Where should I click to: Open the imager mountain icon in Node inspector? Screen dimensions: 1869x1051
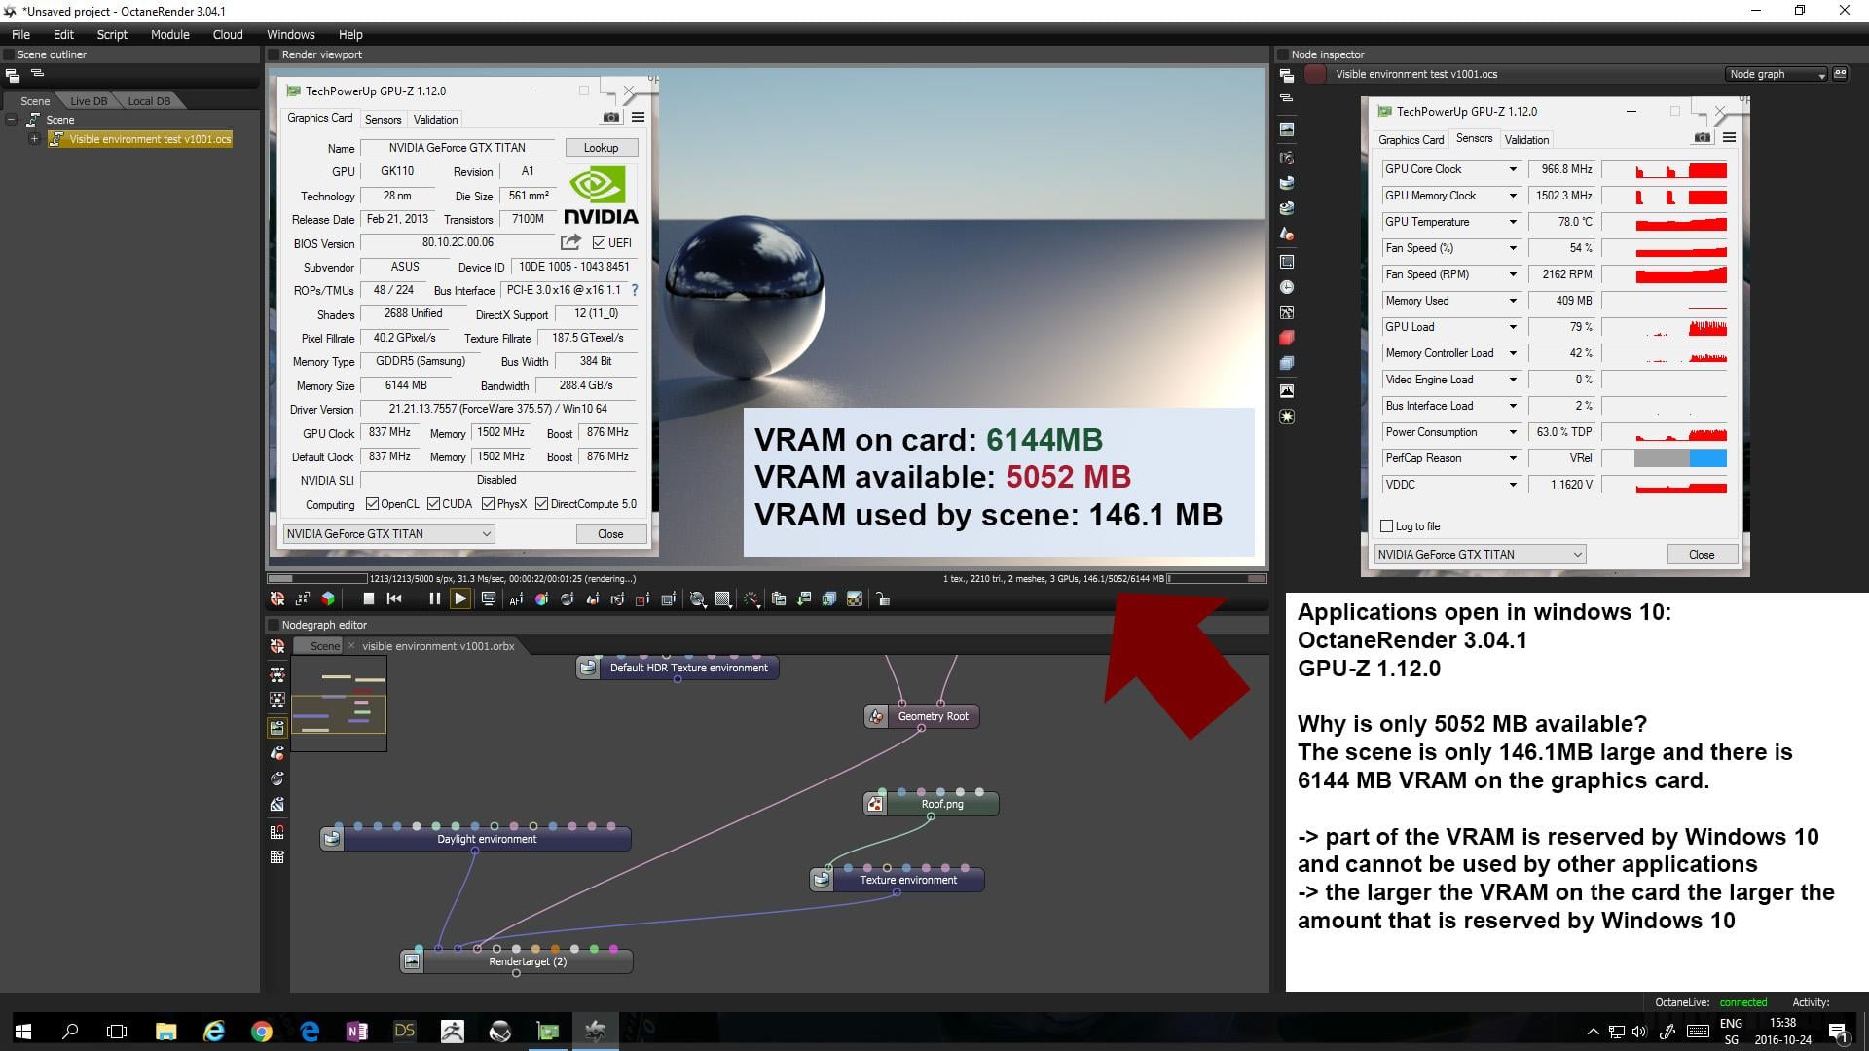click(x=1287, y=390)
